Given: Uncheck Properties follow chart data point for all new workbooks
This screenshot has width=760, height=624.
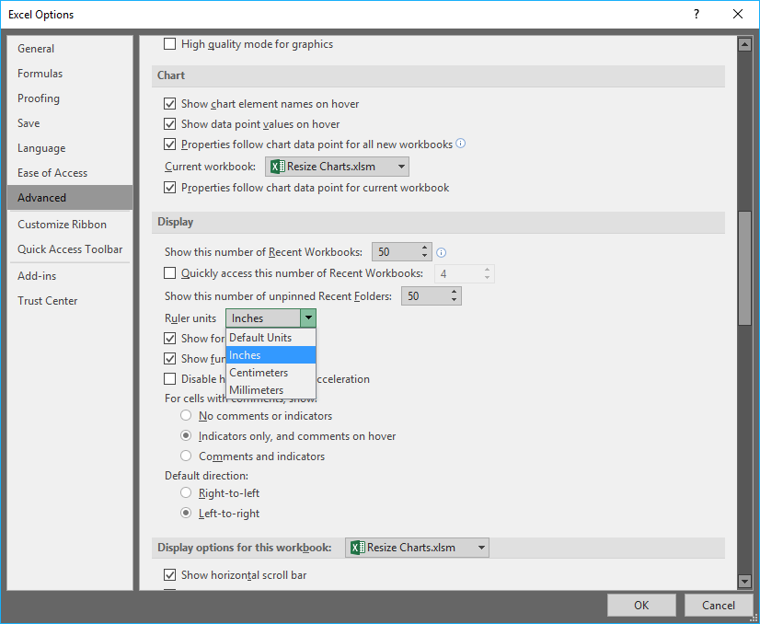Looking at the screenshot, I should [x=169, y=144].
